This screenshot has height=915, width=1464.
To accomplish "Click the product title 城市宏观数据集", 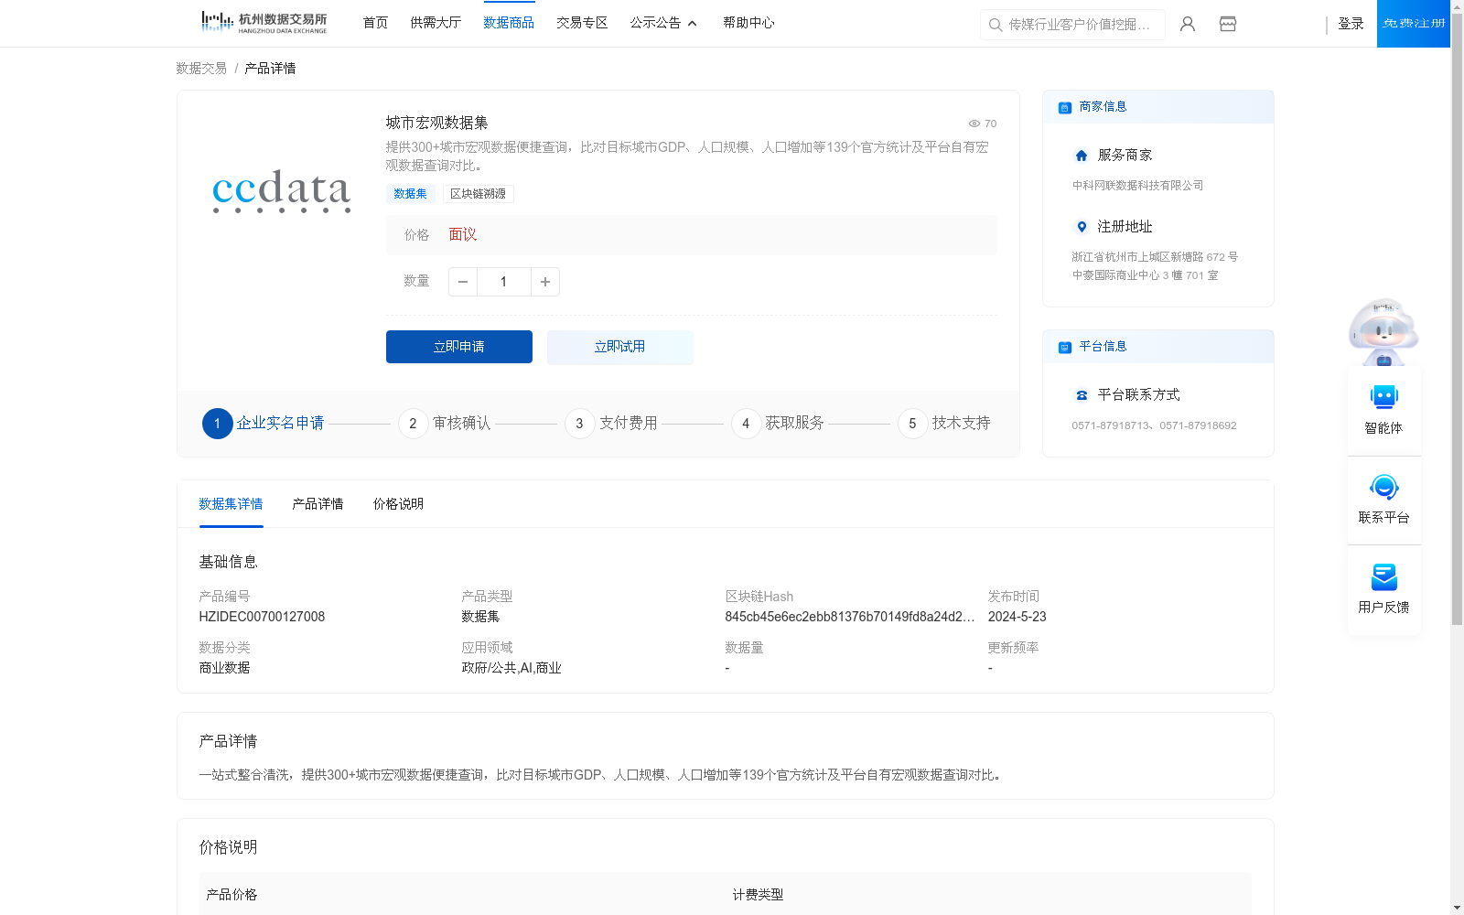I will 436,123.
